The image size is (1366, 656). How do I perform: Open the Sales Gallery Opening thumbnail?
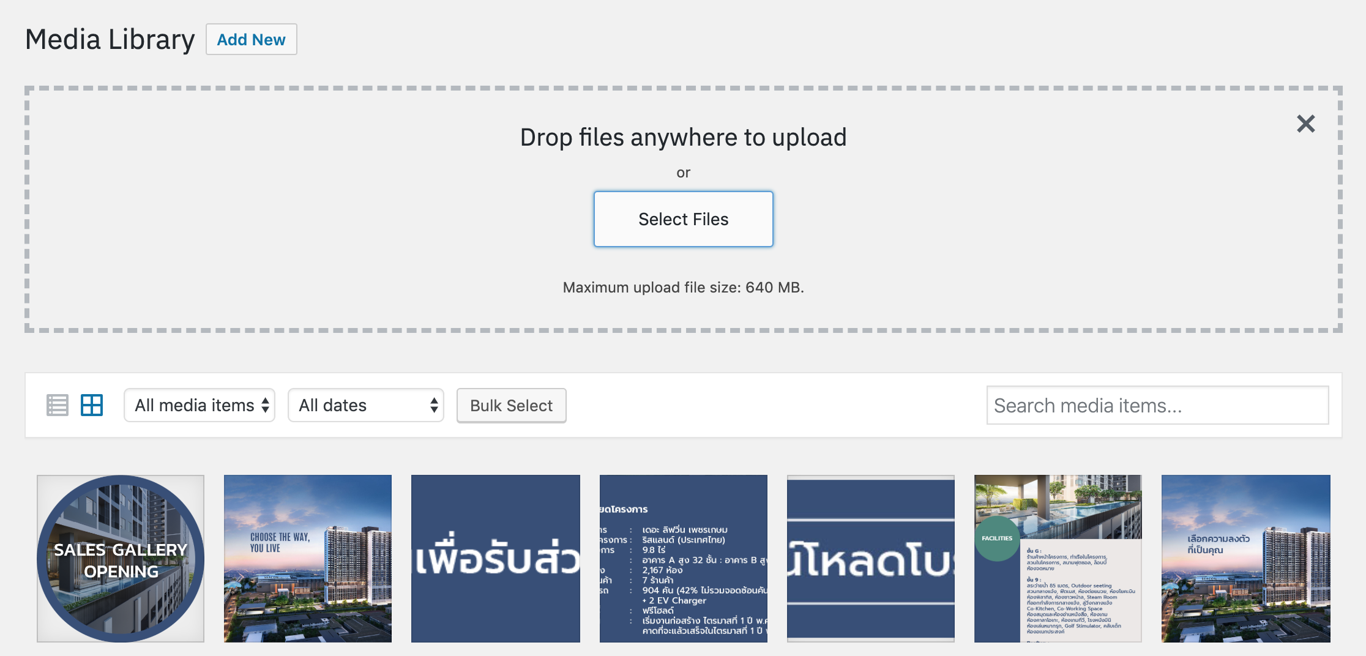click(x=121, y=559)
